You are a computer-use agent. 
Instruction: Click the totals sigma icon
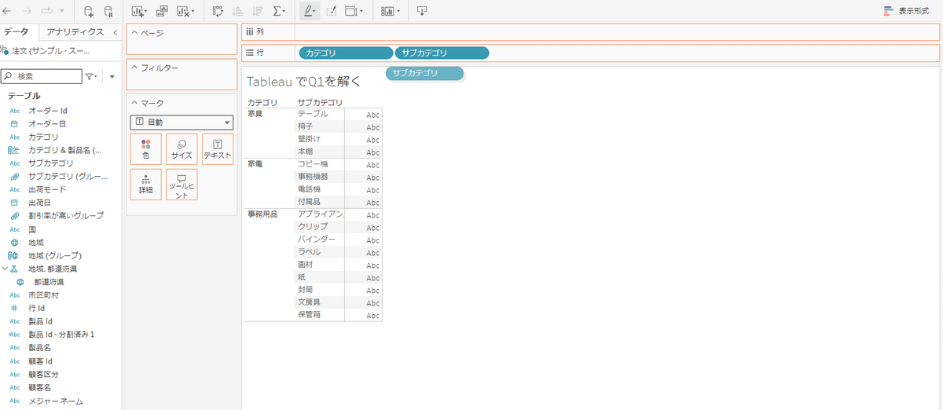[x=277, y=11]
